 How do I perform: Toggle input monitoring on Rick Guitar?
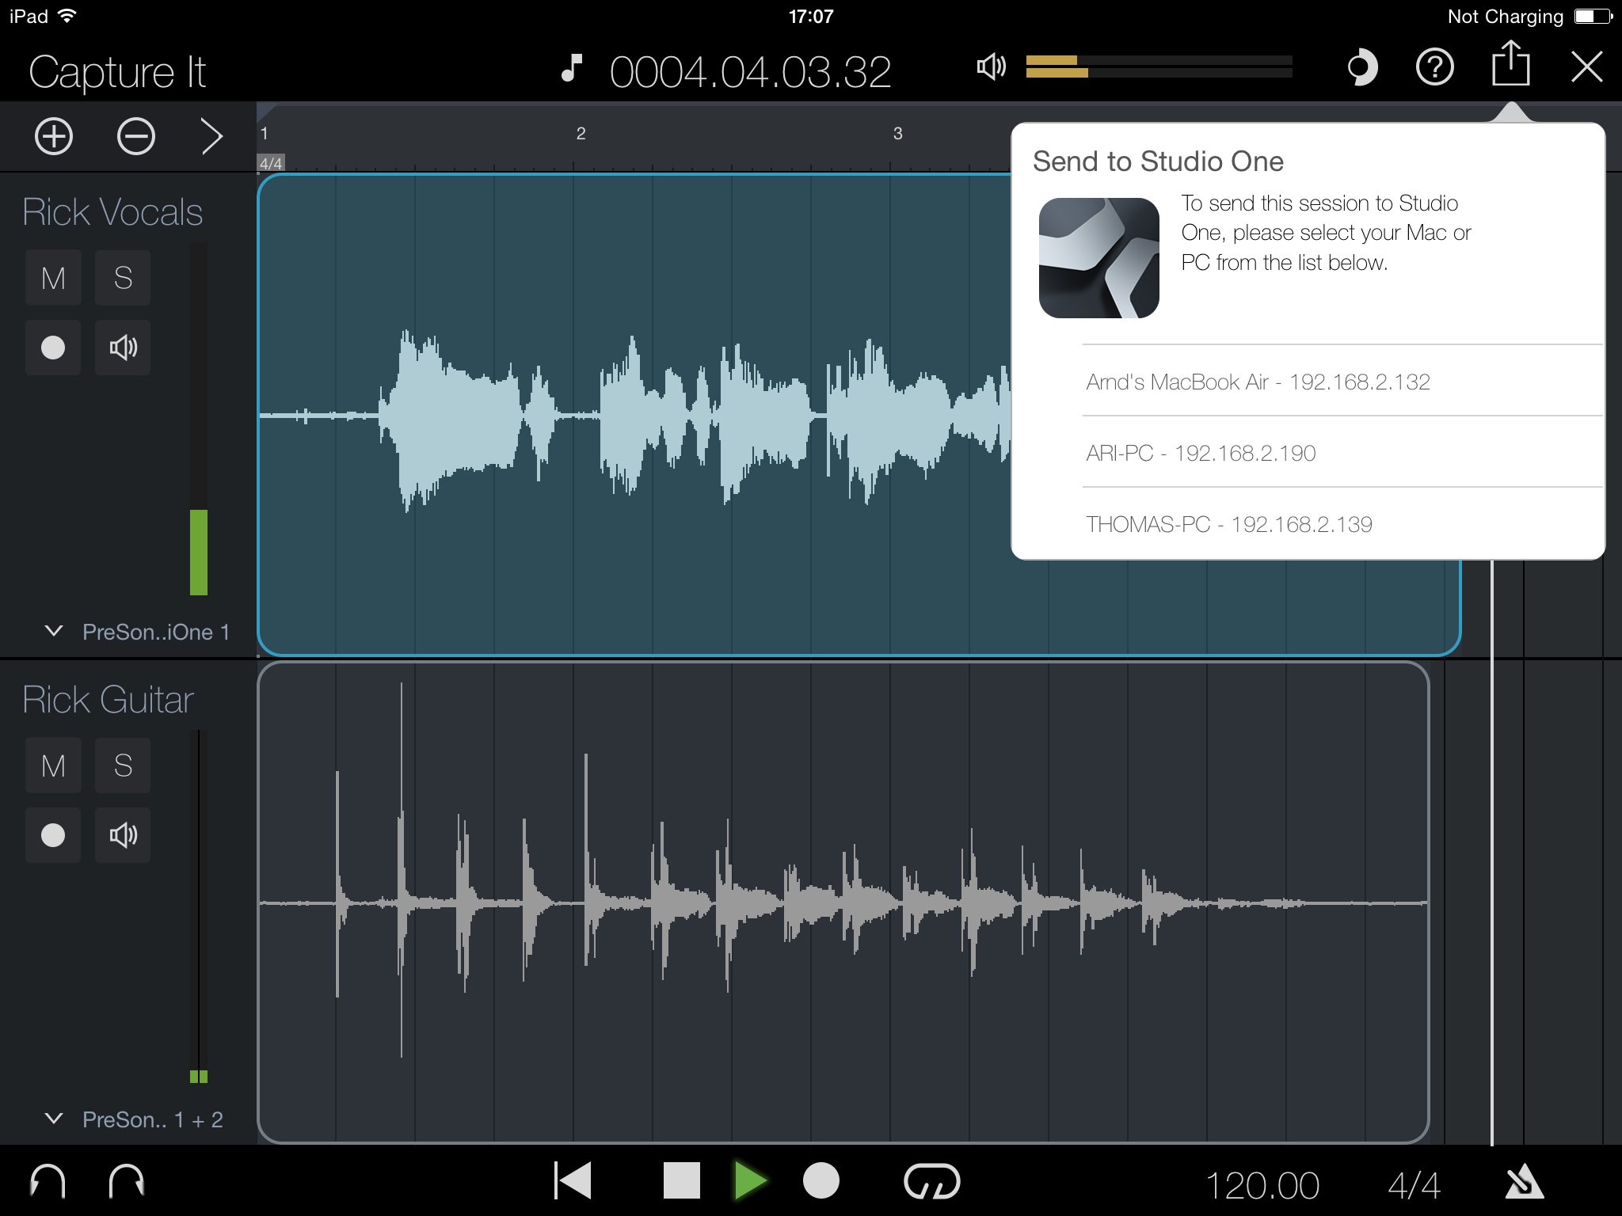point(123,835)
